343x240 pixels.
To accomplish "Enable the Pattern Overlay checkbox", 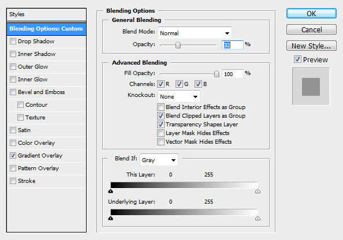I will pyautogui.click(x=13, y=168).
